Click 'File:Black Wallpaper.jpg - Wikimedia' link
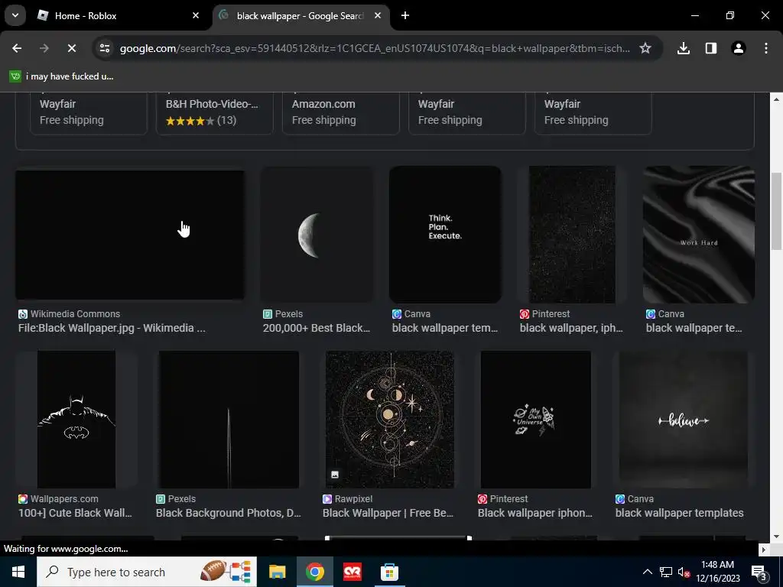Screen dimensions: 783x587 pos(112,328)
